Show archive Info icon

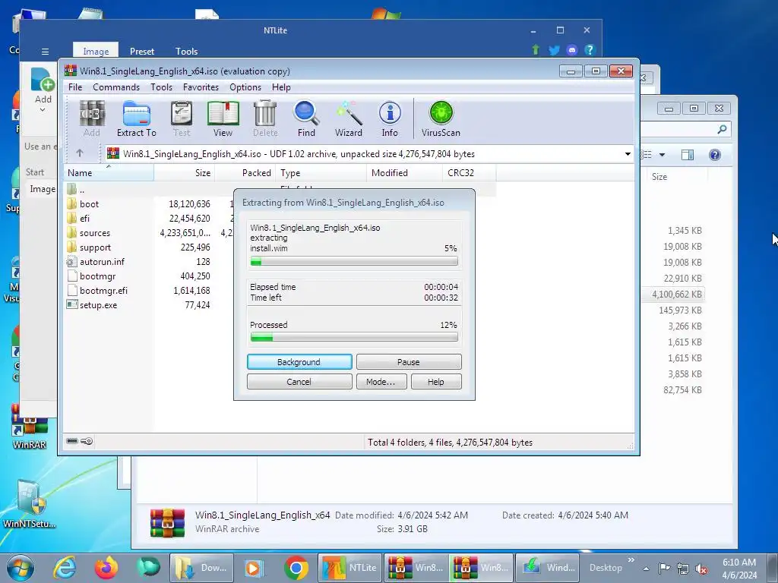click(390, 119)
